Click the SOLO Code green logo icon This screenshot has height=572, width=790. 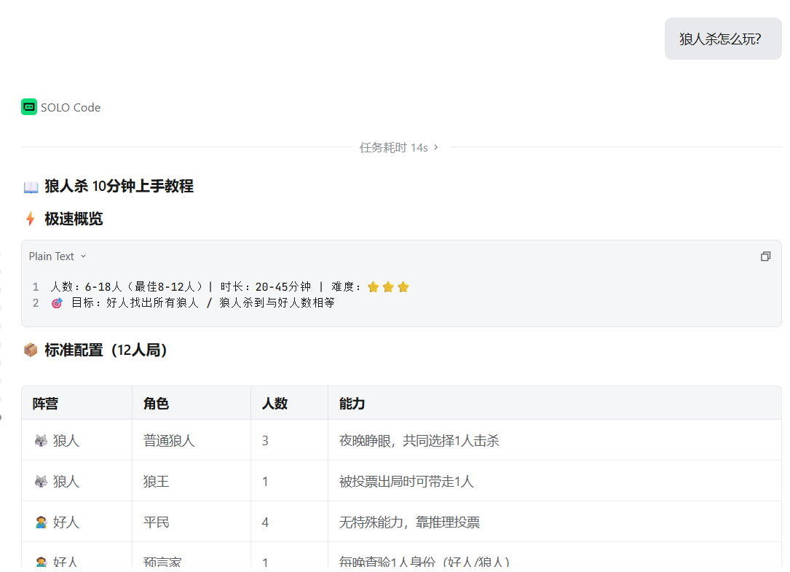click(x=29, y=107)
